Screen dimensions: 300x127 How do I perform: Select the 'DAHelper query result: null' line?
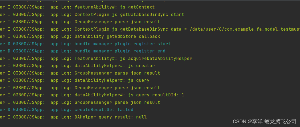73,117
